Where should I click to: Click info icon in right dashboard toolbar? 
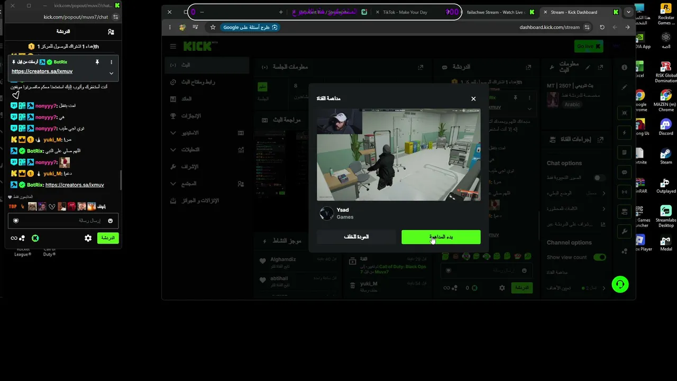(625, 67)
